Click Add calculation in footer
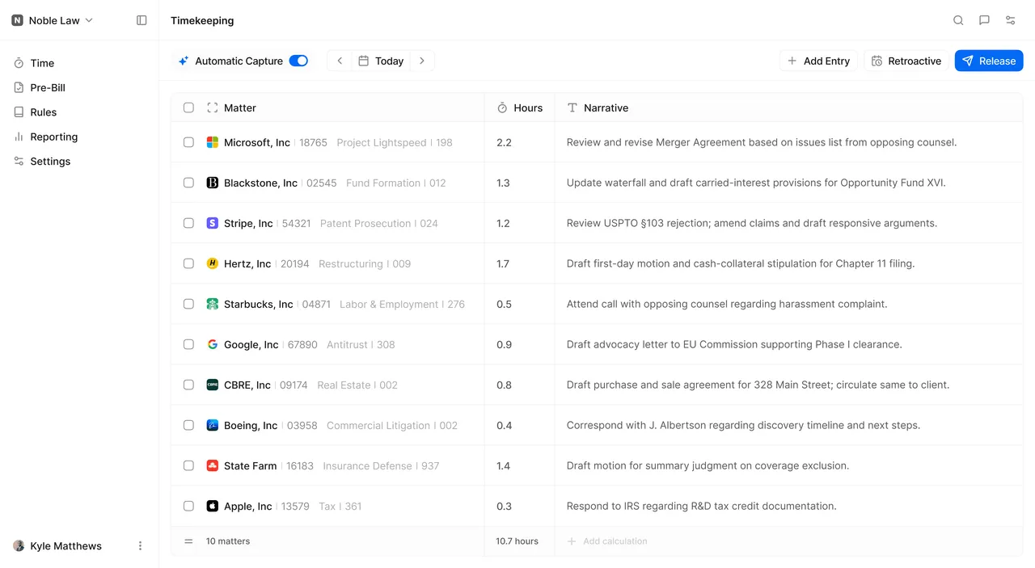The image size is (1035, 568). pyautogui.click(x=607, y=541)
